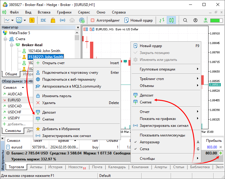The width and height of the screenshot is (225, 179).
Task: Open dropdown arrow next to templates icon
Action: 25,20
